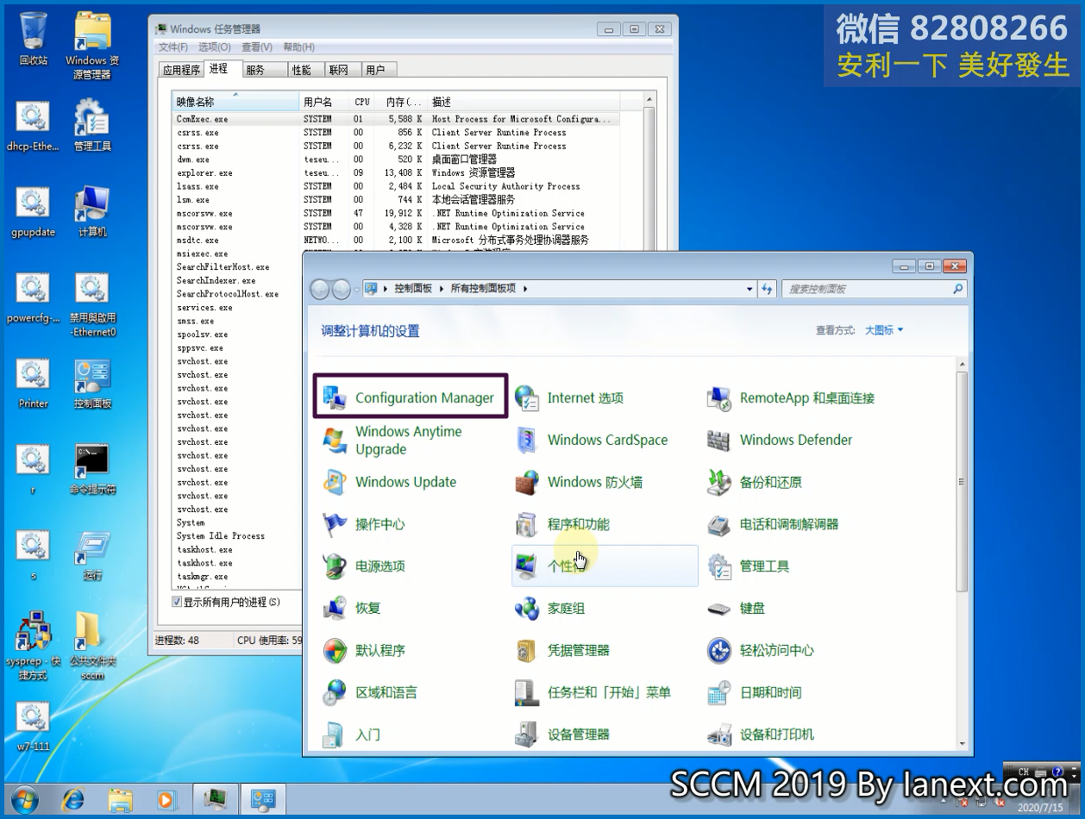This screenshot has width=1085, height=819.
Task: Sort processes by 映像名称 column
Action: tap(235, 102)
